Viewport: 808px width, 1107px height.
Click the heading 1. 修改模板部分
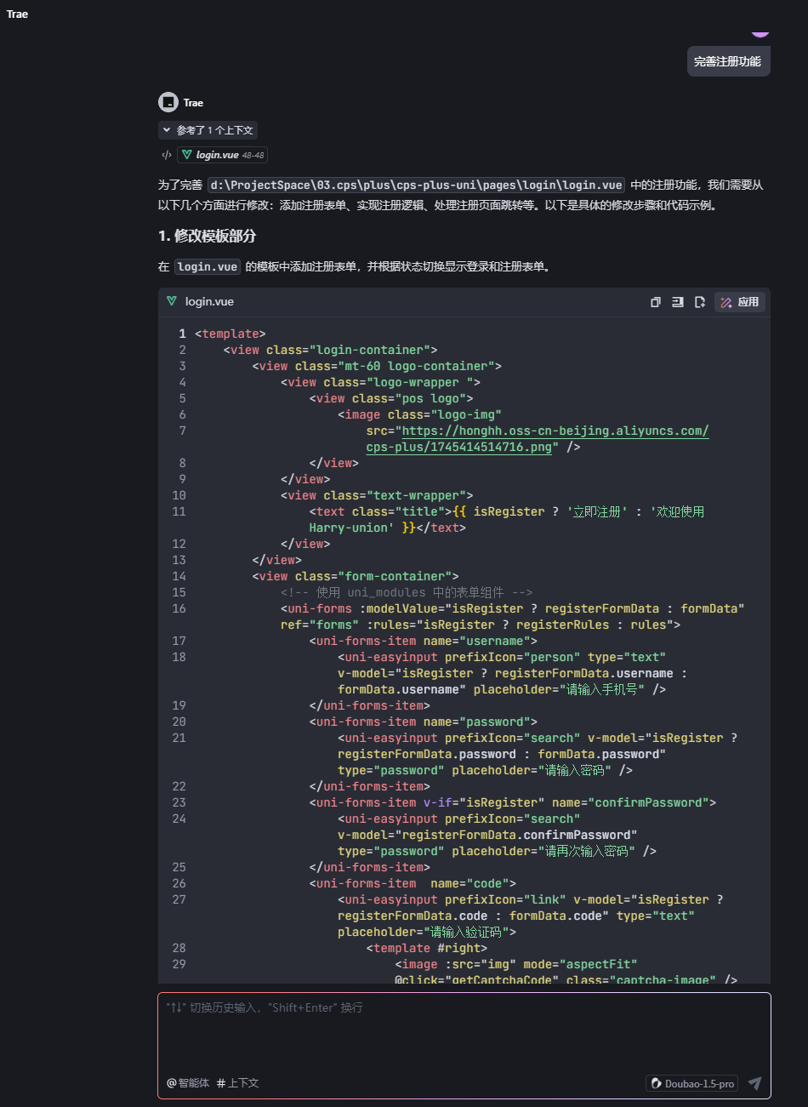coord(207,236)
